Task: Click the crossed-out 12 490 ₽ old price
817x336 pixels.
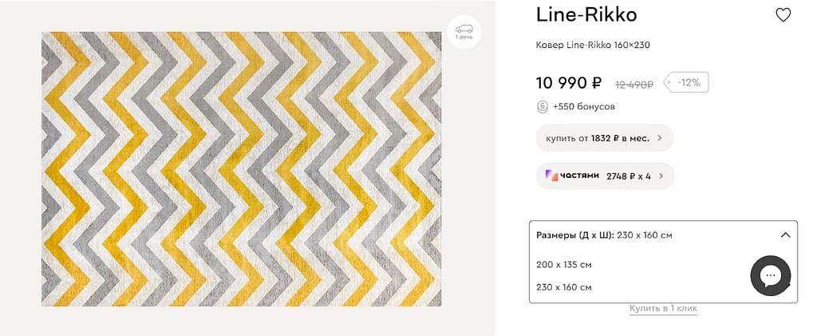Action: coord(633,83)
